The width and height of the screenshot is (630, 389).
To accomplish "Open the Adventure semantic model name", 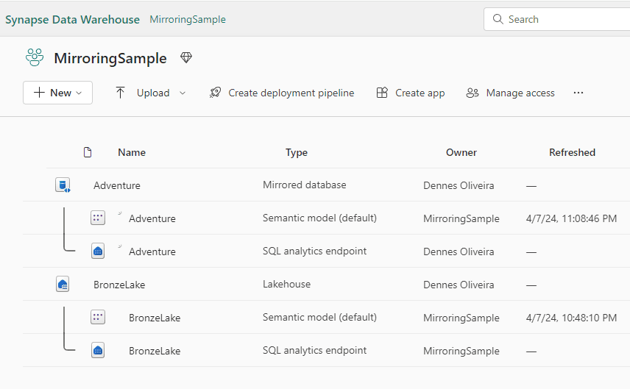I will 152,218.
